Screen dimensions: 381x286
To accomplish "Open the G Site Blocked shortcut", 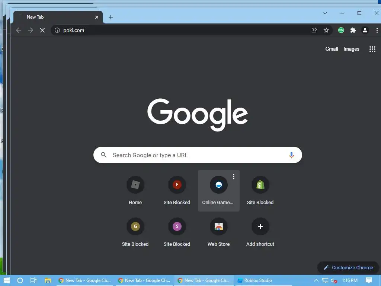I will tap(135, 232).
